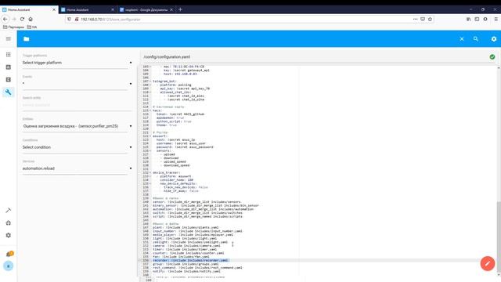The image size is (501, 282).
Task: Open the hammer developer tools sidebar icon
Action: pos(9,210)
